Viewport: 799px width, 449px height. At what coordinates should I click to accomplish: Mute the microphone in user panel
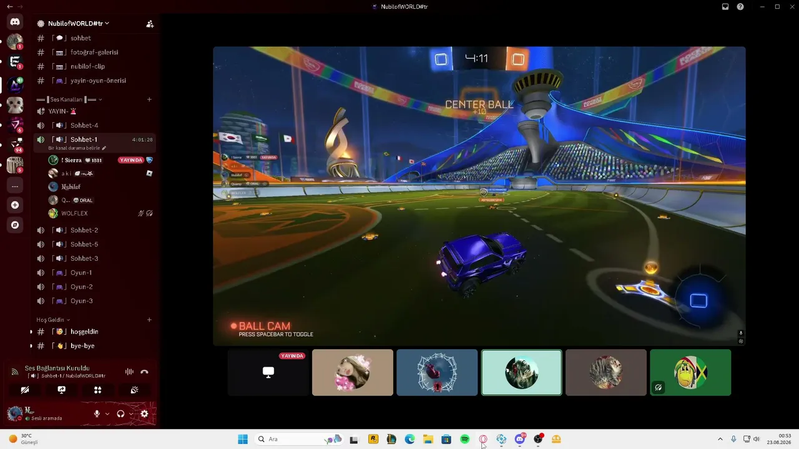[97, 413]
